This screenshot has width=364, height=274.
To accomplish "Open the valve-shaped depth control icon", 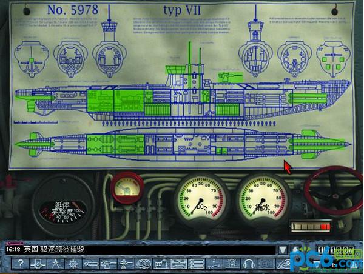I will point(38,264).
